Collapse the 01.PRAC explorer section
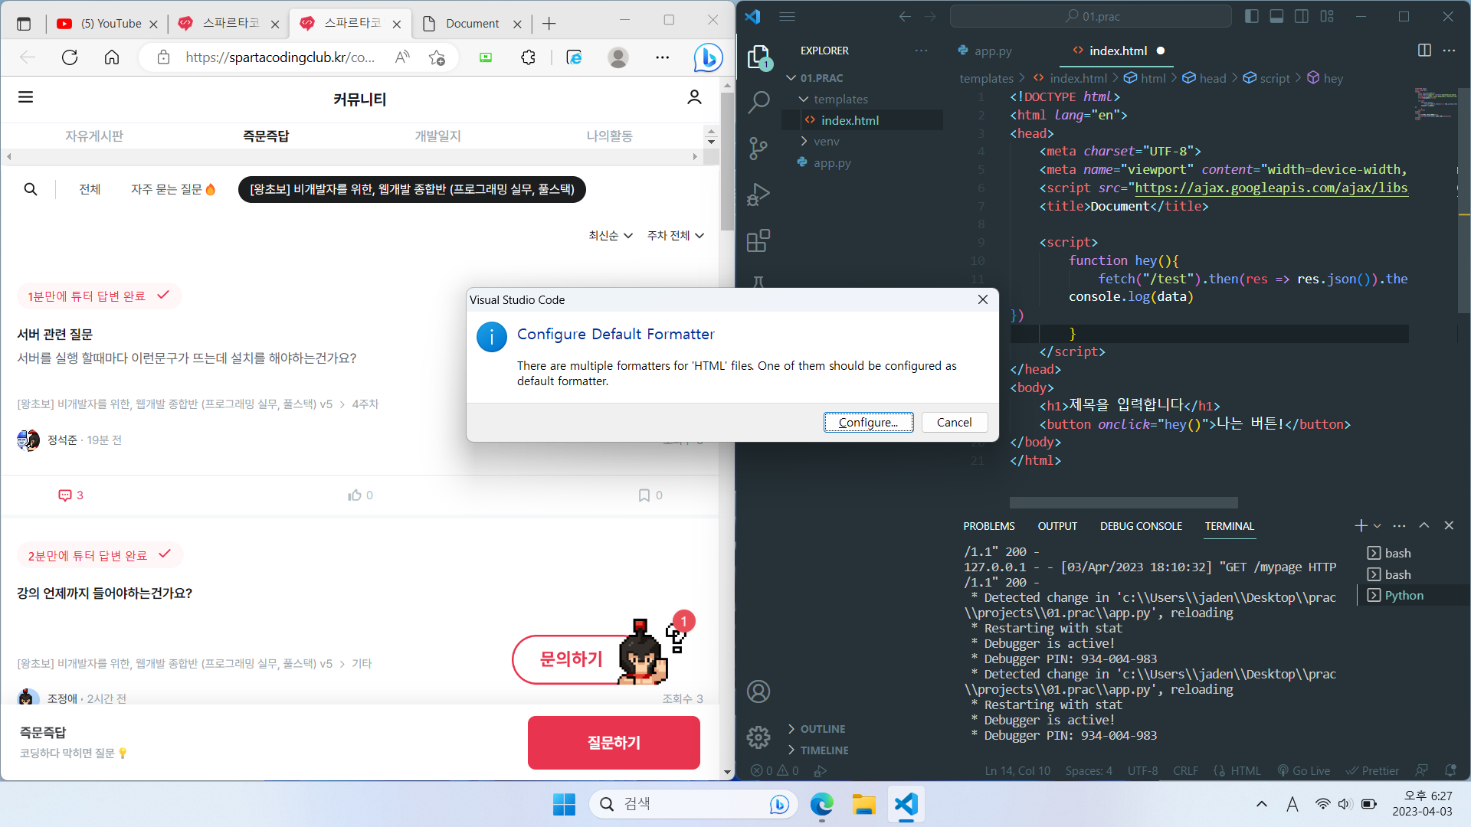Screen dimensions: 1471x827 791,78
